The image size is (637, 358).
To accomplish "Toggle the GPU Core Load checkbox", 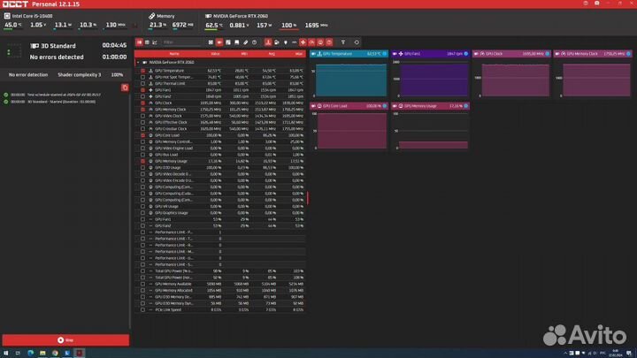I will tap(142, 135).
